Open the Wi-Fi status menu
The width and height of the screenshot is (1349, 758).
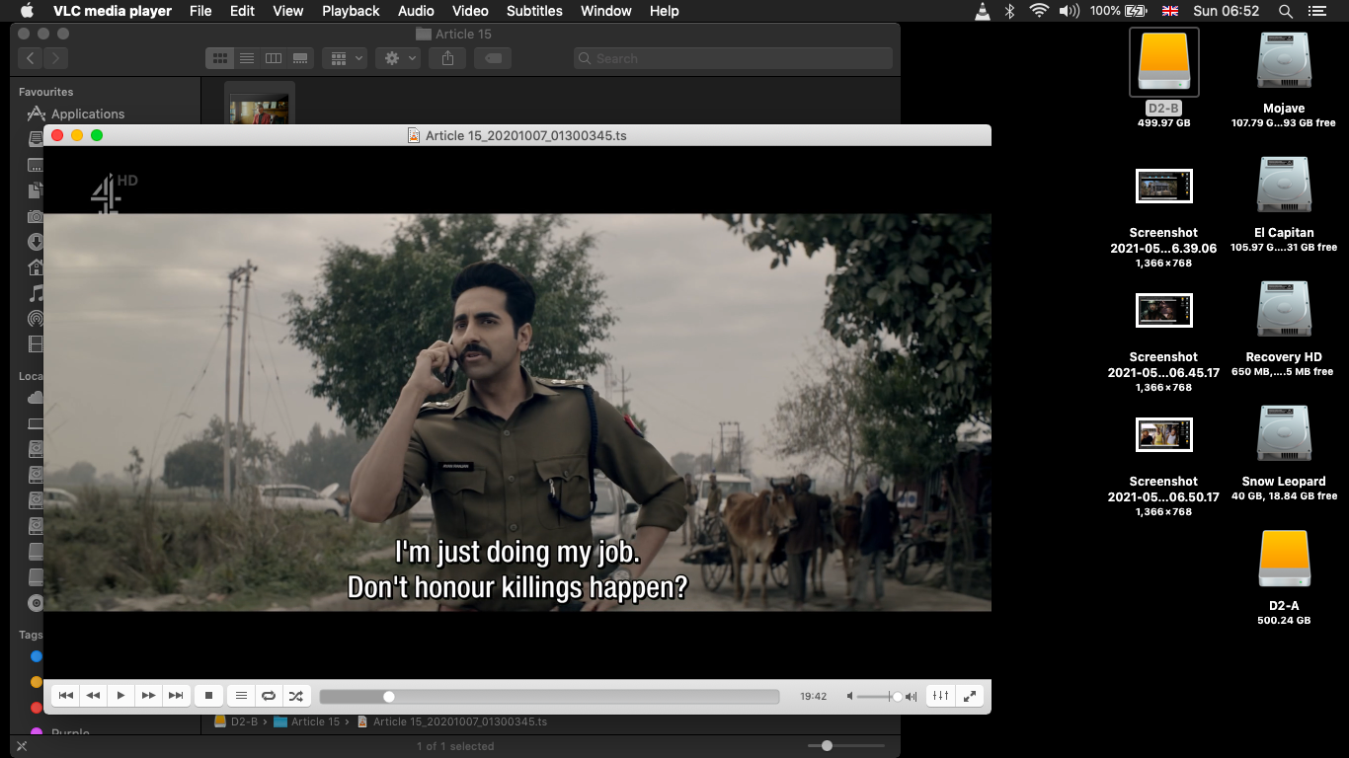1038,11
